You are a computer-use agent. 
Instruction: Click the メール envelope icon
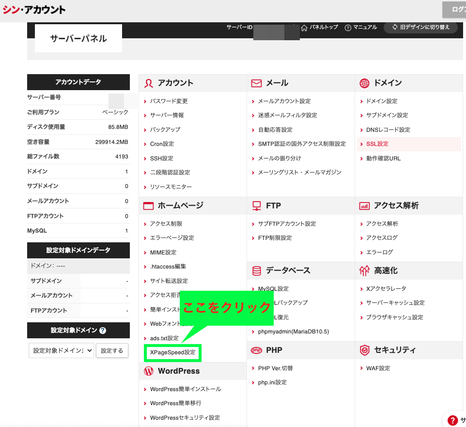(255, 83)
